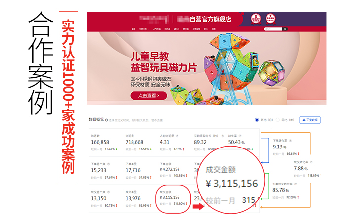
Task: Click help icon next to 下单转化率
Action: [291, 141]
